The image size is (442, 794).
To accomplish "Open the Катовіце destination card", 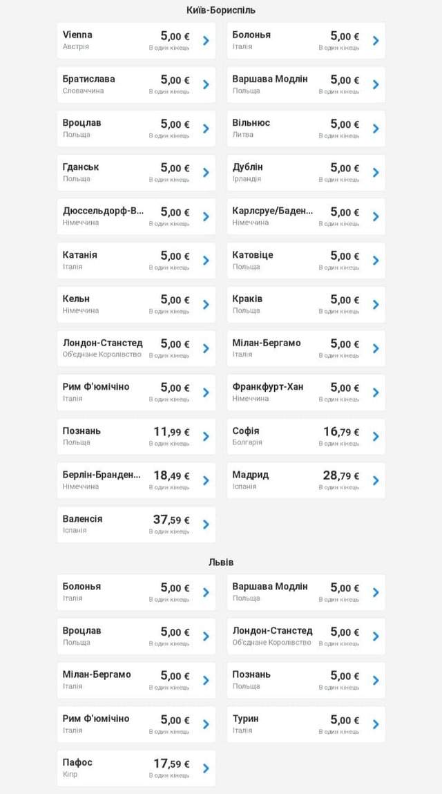I will (305, 261).
